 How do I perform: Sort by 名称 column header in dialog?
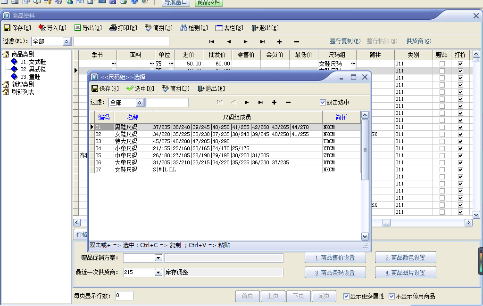[x=133, y=117]
